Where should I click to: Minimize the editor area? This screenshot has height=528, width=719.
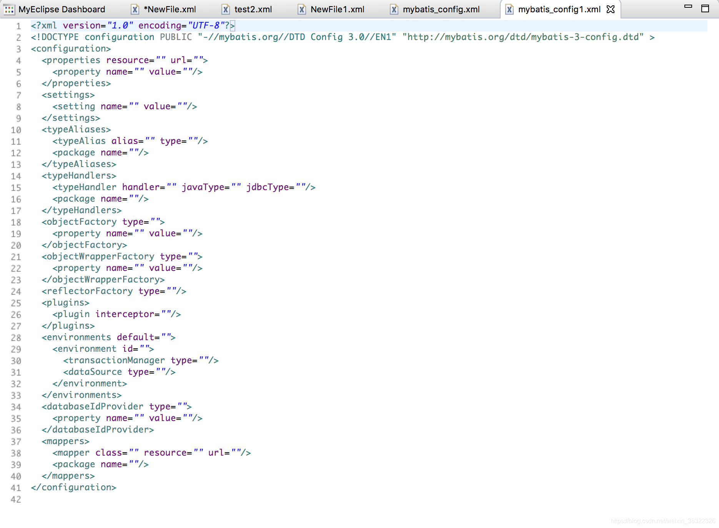[x=688, y=7]
